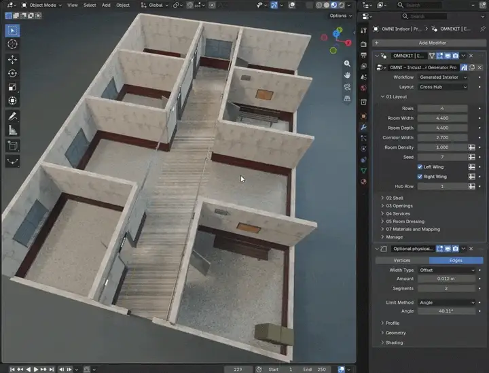This screenshot has height=373, width=489.
Task: Switch bevel to Edges tab
Action: [456, 260]
